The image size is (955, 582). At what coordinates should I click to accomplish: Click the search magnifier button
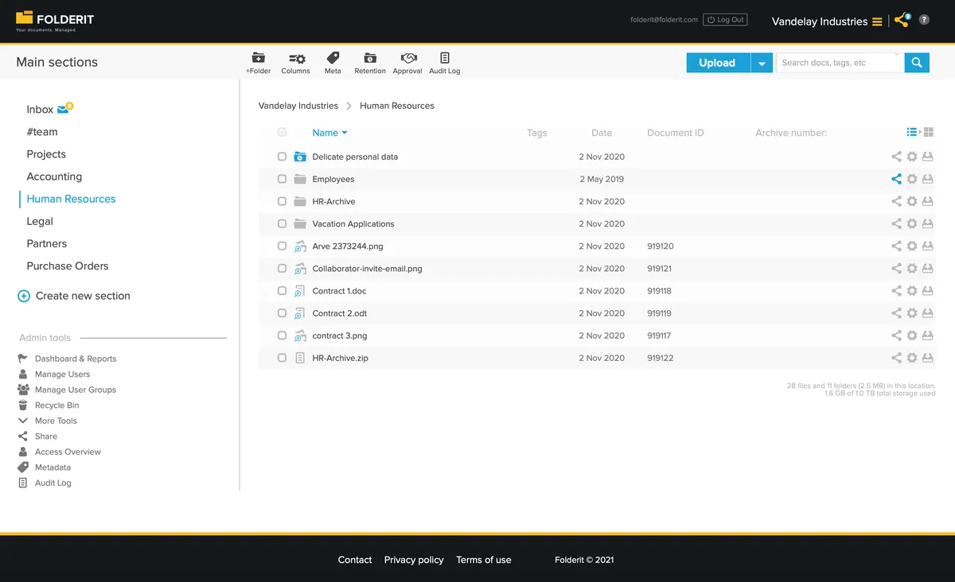(917, 63)
